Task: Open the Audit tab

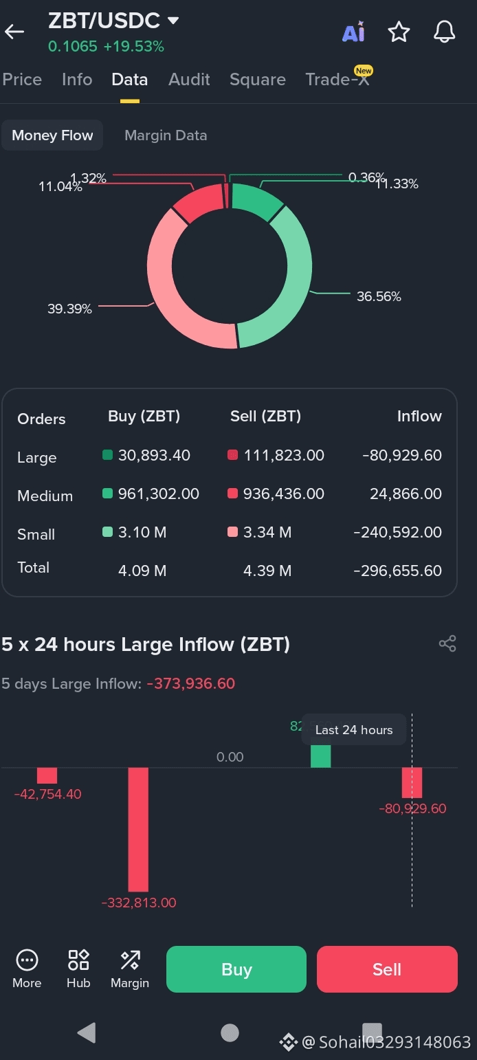Action: (x=189, y=80)
